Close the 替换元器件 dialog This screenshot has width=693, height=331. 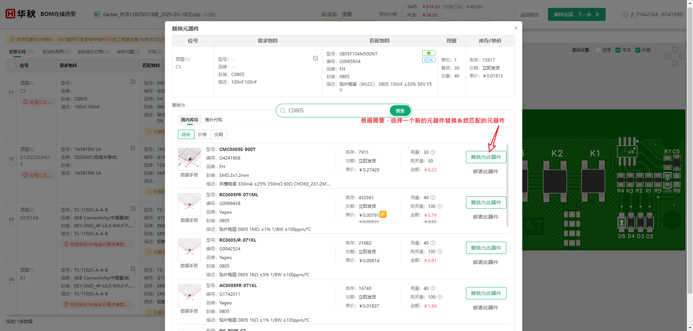click(x=516, y=28)
